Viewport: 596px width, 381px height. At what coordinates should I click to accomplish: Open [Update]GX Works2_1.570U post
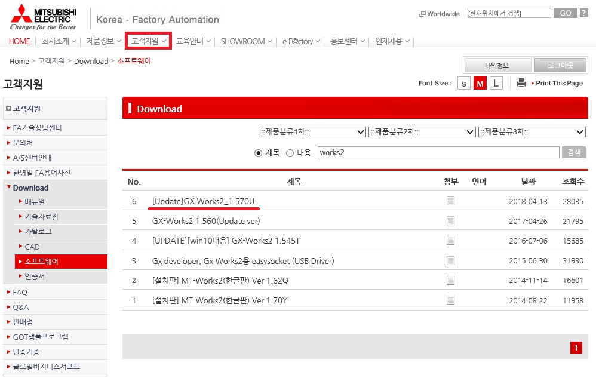(x=204, y=201)
